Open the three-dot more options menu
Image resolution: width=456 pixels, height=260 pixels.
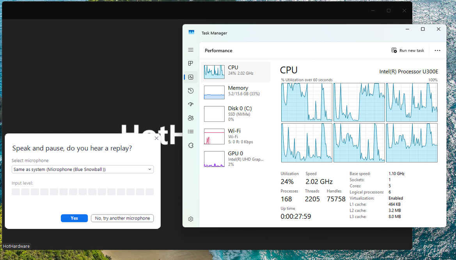tap(437, 51)
